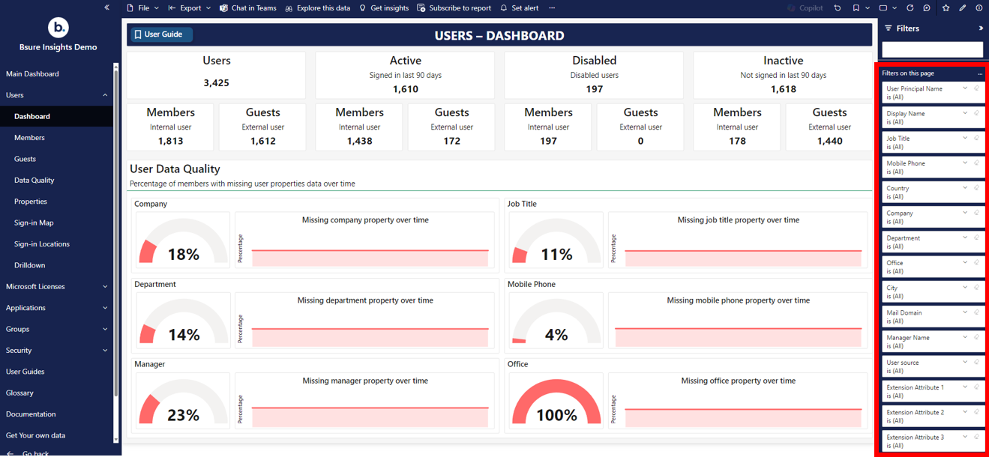
Task: Add report to Favorites with star icon
Action: [x=946, y=8]
